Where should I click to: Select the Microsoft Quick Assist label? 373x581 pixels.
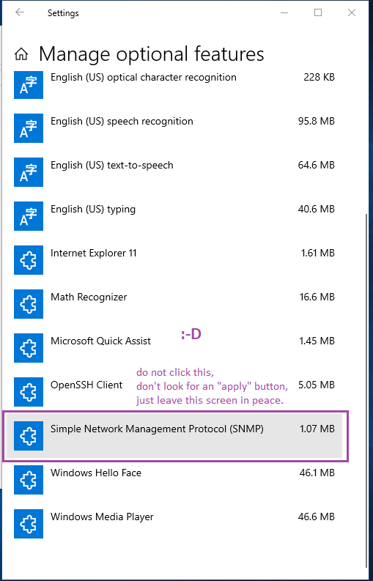pos(100,341)
